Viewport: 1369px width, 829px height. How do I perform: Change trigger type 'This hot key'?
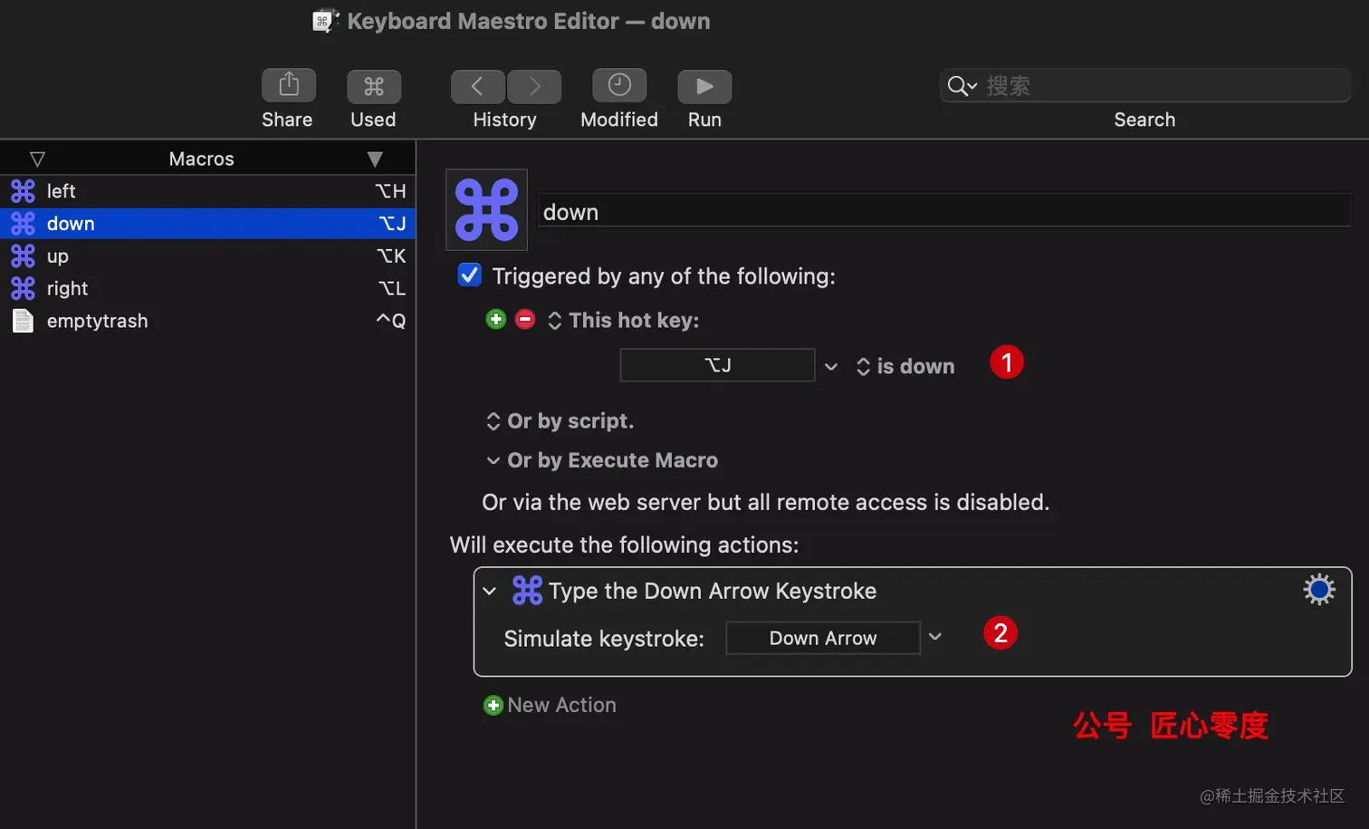point(624,320)
